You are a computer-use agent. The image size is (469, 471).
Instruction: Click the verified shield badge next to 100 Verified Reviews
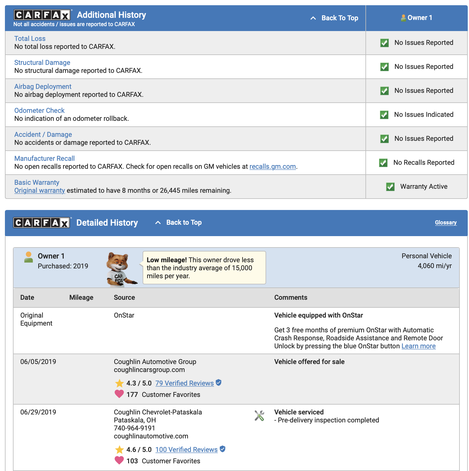[223, 449]
